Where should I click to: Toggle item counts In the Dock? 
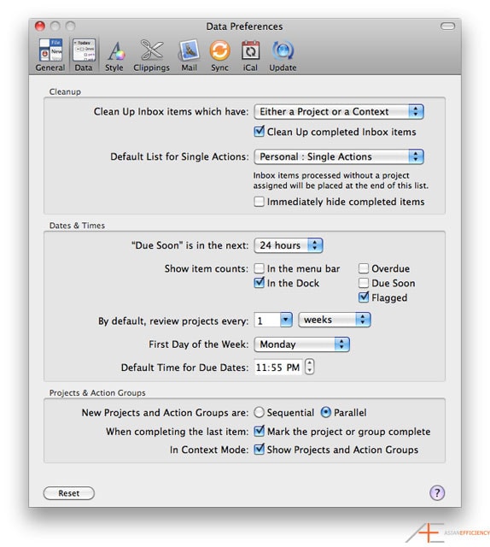point(259,283)
